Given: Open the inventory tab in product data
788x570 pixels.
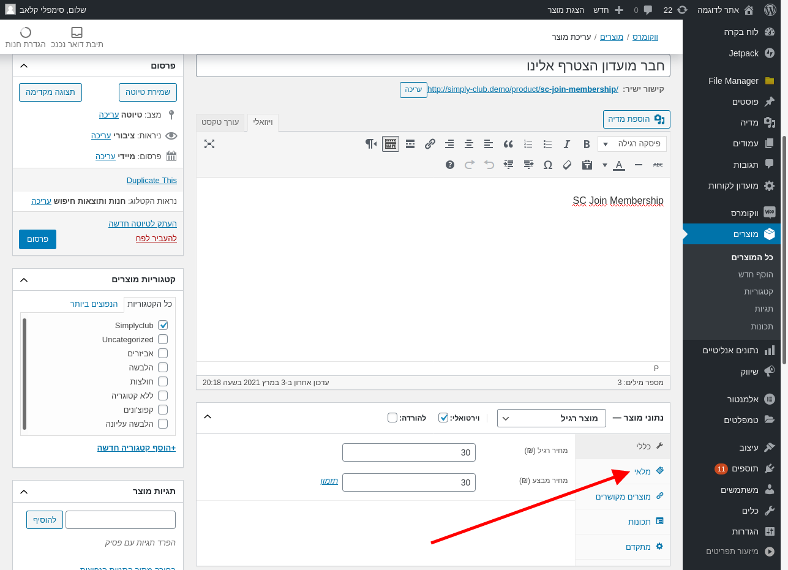Looking at the screenshot, I should tap(642, 471).
